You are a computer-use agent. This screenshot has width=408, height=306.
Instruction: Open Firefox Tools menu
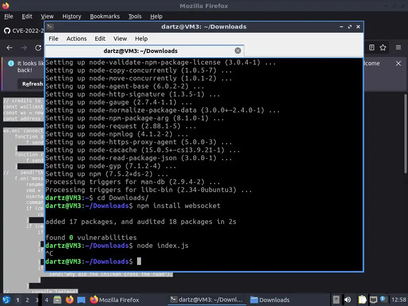tap(135, 16)
